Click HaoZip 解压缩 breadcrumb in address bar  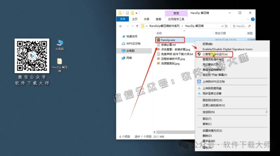(194, 26)
